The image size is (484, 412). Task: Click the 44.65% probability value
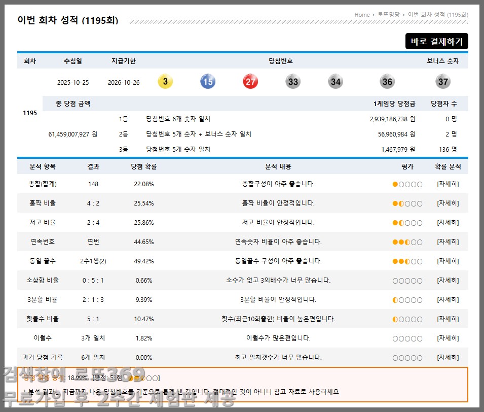tap(144, 242)
